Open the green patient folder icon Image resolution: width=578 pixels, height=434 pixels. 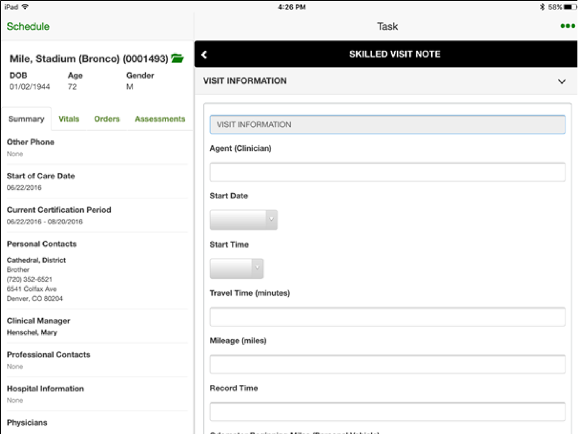coord(177,58)
